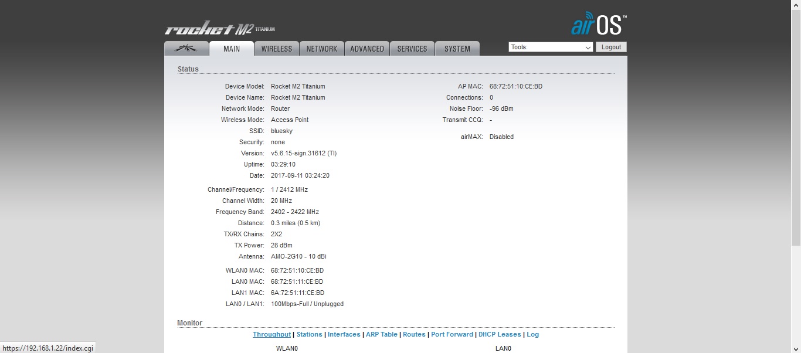
Task: Select the Throughput monitor link
Action: 271,334
